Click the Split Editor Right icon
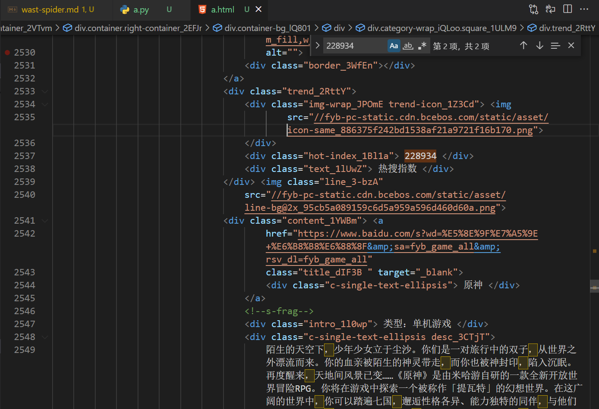The height and width of the screenshot is (409, 599). coord(567,9)
